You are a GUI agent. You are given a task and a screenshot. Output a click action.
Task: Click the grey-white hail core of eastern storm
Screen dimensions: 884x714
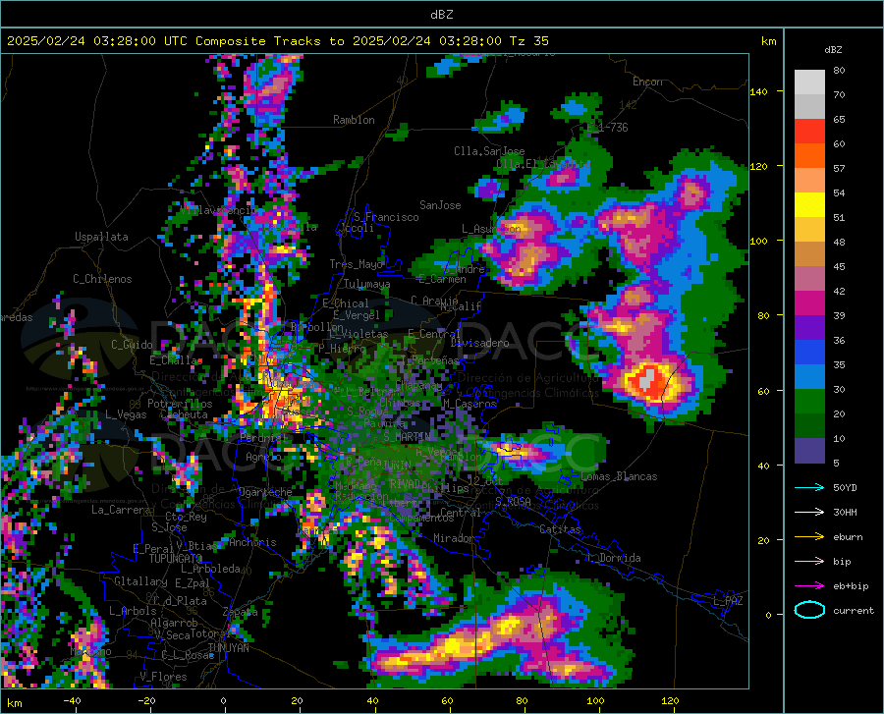coord(646,379)
